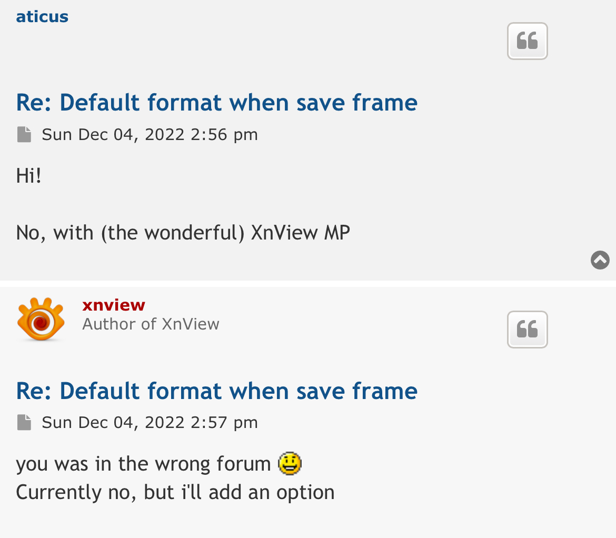
Task: Click the 2:56 pm post timestamp
Action: [150, 134]
